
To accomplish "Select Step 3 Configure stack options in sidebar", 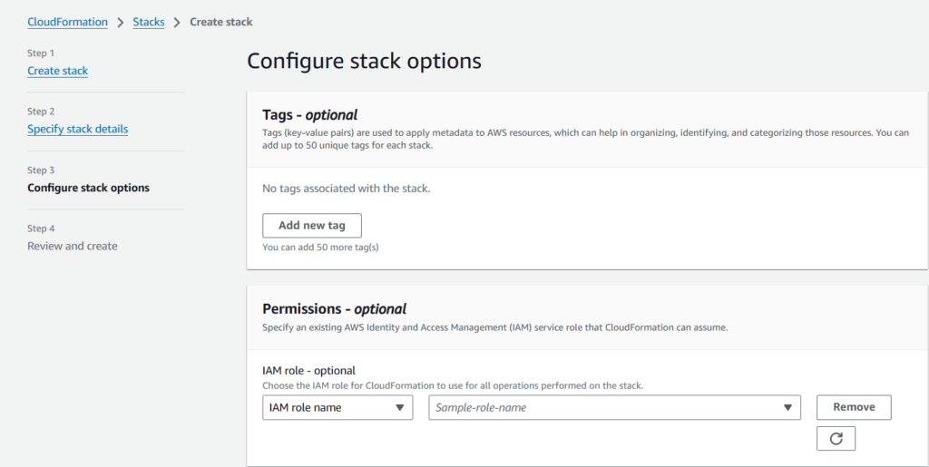I will (x=88, y=188).
